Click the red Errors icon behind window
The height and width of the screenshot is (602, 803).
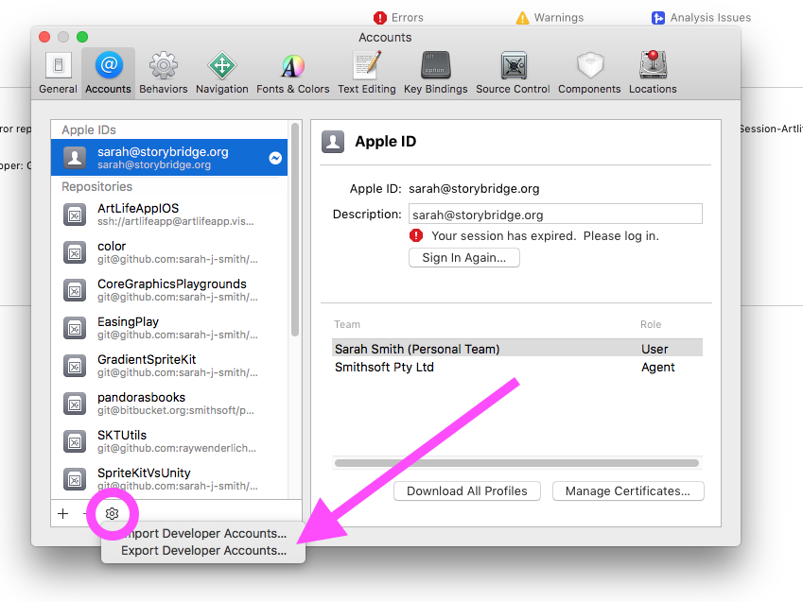click(380, 18)
